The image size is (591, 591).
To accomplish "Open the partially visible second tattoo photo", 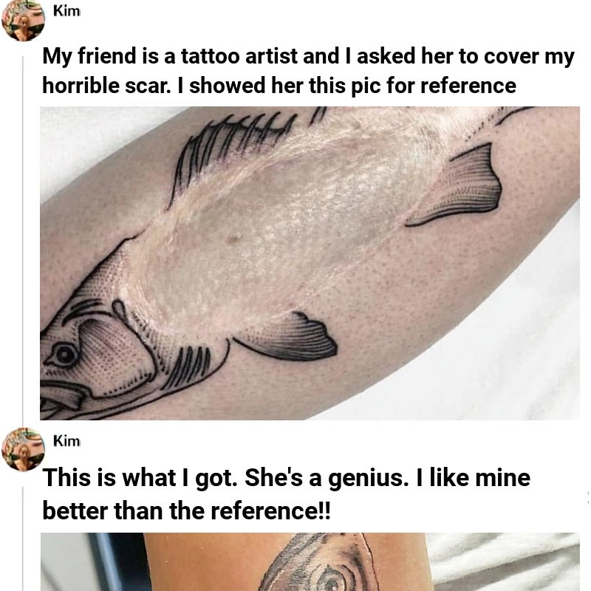I will point(310,561).
